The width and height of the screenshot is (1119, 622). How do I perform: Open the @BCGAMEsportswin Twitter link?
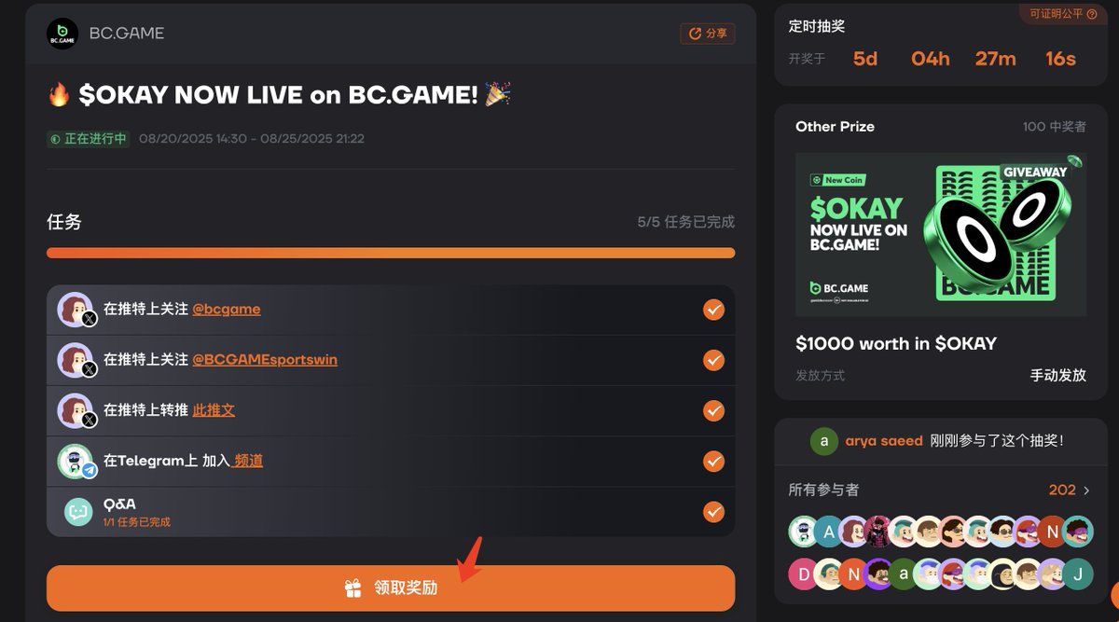(265, 360)
